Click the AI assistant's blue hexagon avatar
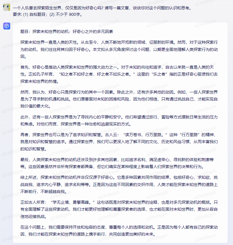The image size is (233, 245). [7, 26]
